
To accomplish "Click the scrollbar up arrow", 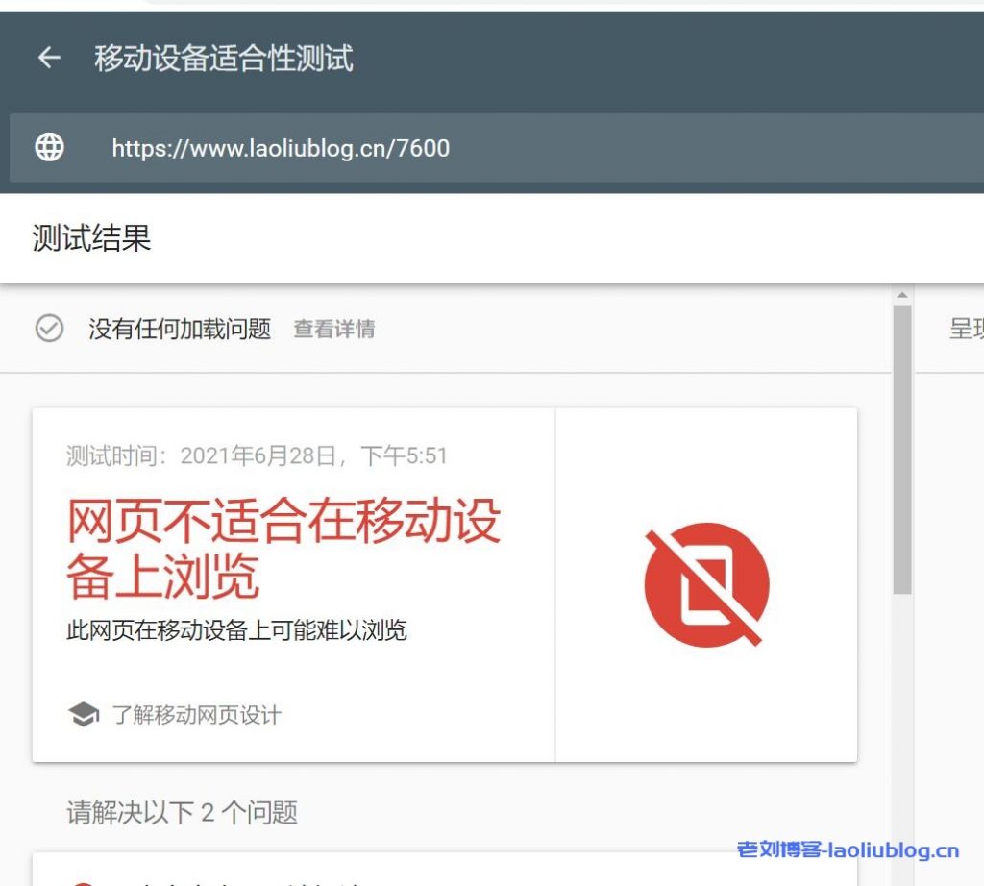I will pyautogui.click(x=901, y=295).
